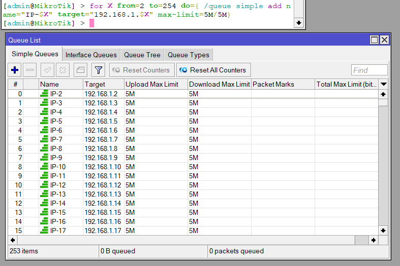The height and width of the screenshot is (266, 400).
Task: Open the Queue Tree tab
Action: click(142, 55)
